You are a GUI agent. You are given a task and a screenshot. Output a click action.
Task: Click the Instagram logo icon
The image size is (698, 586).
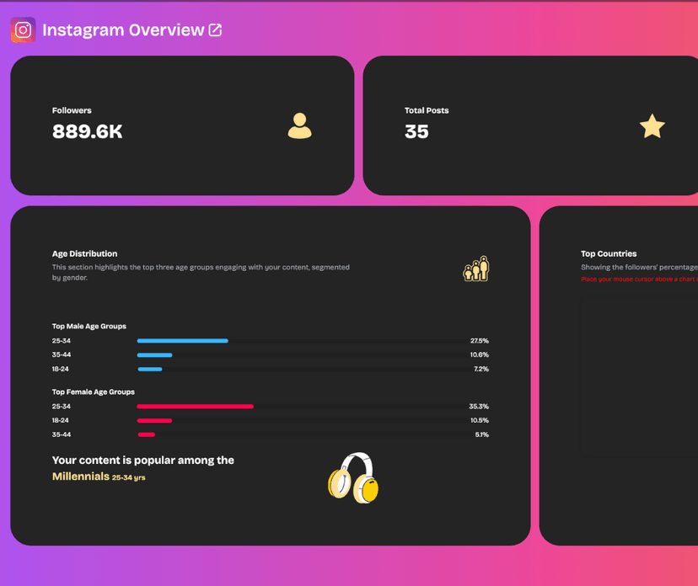22,29
